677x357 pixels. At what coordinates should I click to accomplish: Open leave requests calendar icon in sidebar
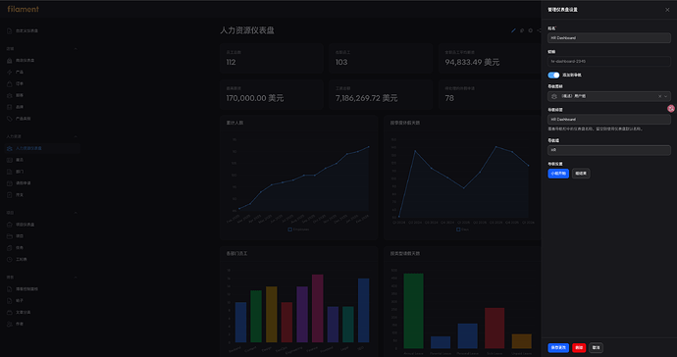click(x=10, y=183)
